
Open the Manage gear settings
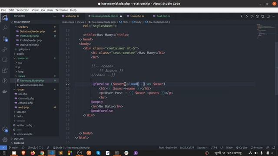[x=5, y=140]
